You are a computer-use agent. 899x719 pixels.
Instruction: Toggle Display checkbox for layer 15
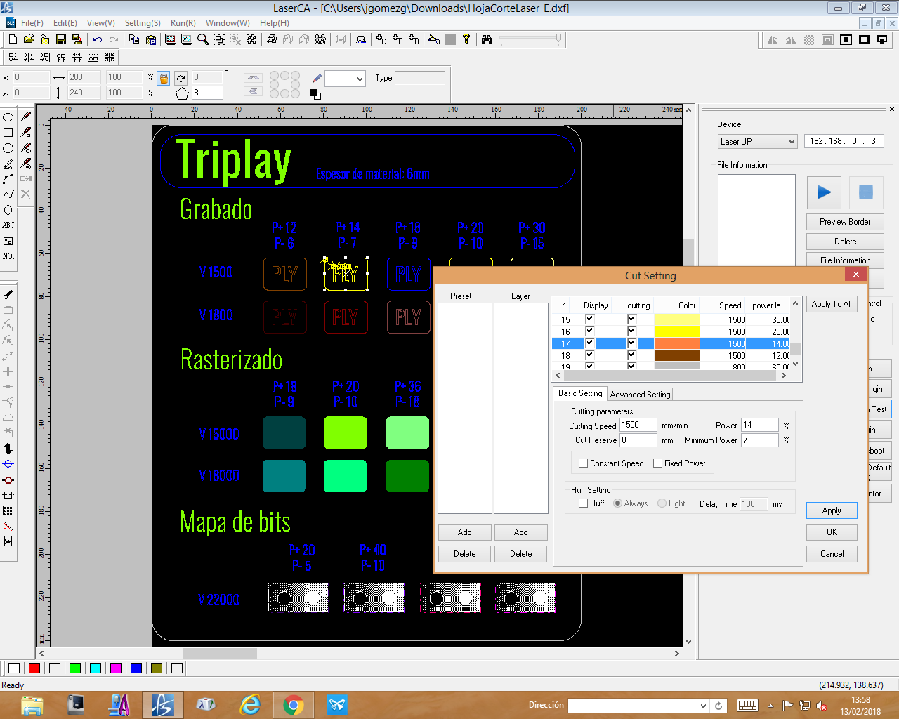tap(589, 319)
